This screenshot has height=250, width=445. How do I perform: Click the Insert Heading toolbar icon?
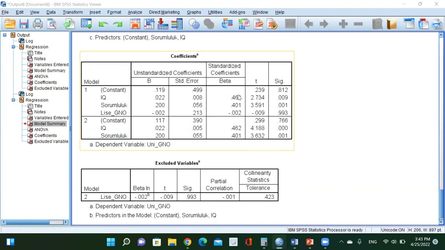pyautogui.click(x=409, y=24)
